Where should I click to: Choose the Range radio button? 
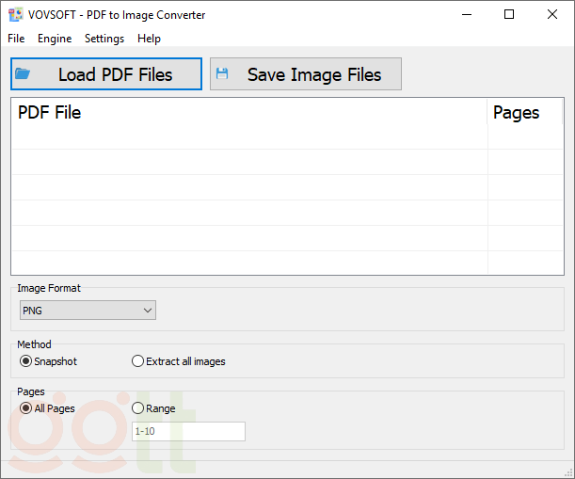click(153, 408)
